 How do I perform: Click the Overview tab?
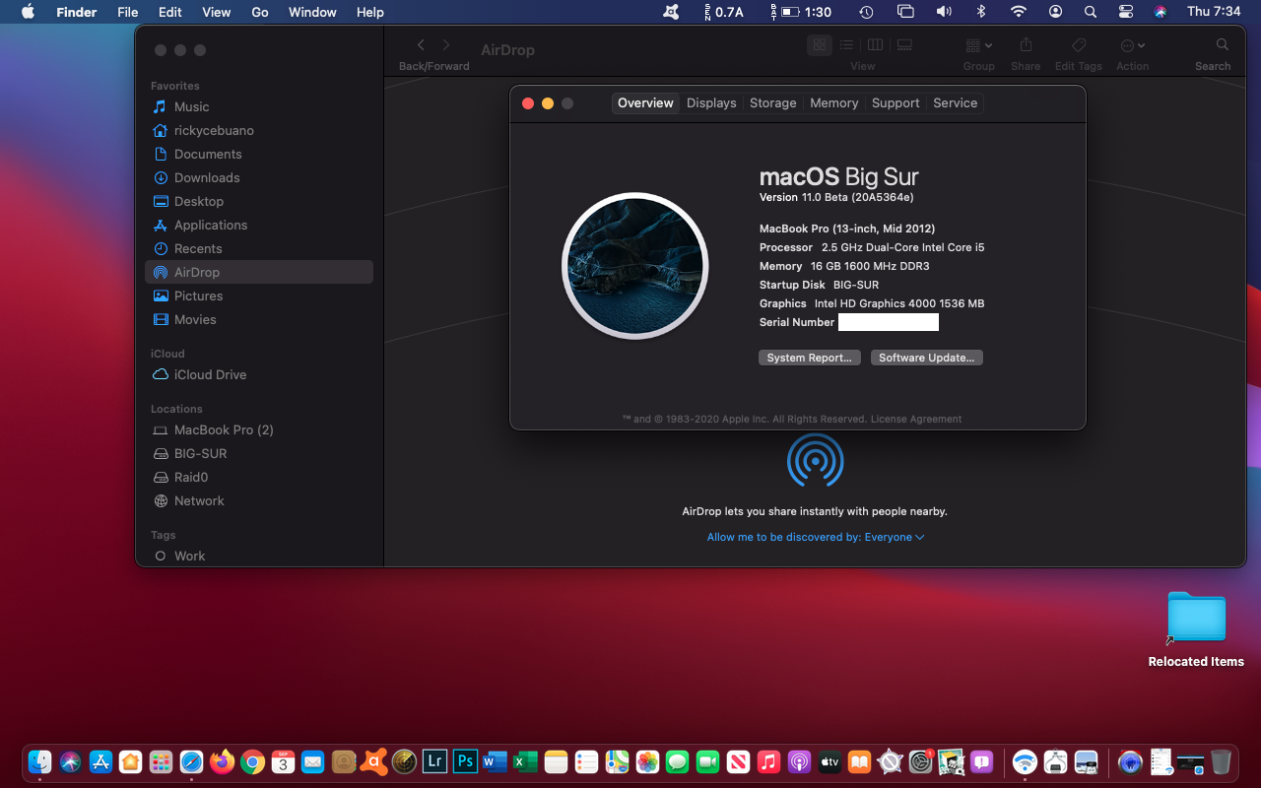coord(646,103)
